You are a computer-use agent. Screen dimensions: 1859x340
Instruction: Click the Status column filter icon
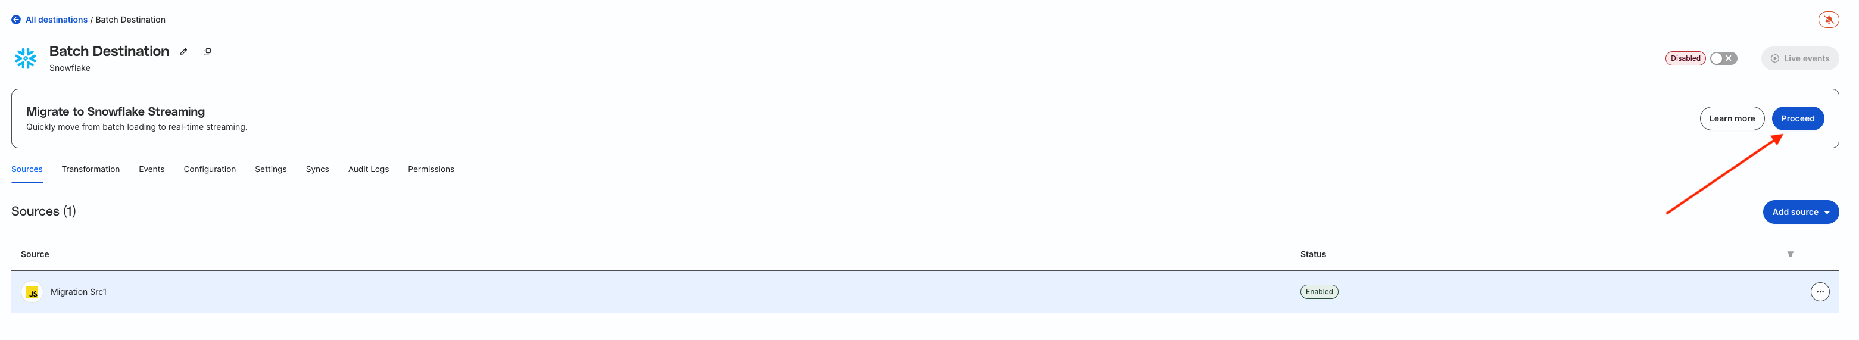point(1790,254)
